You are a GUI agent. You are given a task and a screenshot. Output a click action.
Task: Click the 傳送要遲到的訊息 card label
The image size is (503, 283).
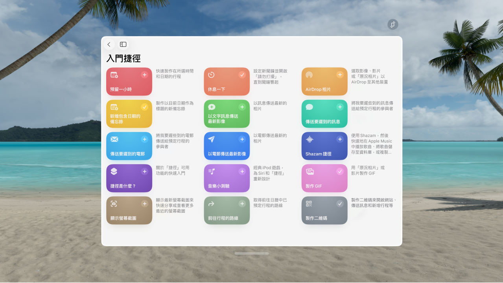[x=323, y=122]
